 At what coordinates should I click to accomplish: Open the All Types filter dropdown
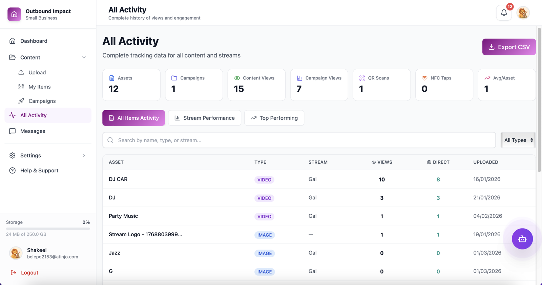tap(518, 140)
